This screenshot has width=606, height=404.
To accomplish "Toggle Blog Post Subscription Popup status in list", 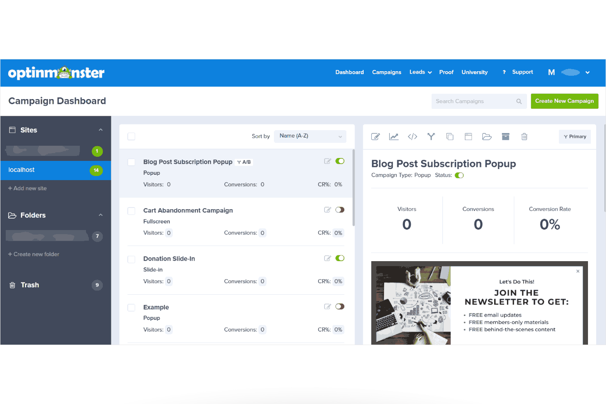I will coord(340,161).
